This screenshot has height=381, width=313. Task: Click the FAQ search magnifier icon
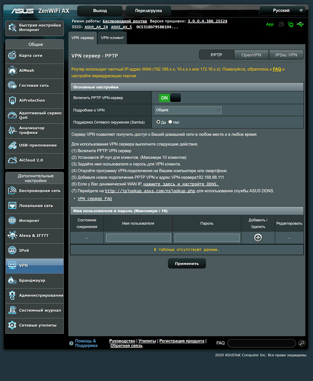tap(302, 343)
